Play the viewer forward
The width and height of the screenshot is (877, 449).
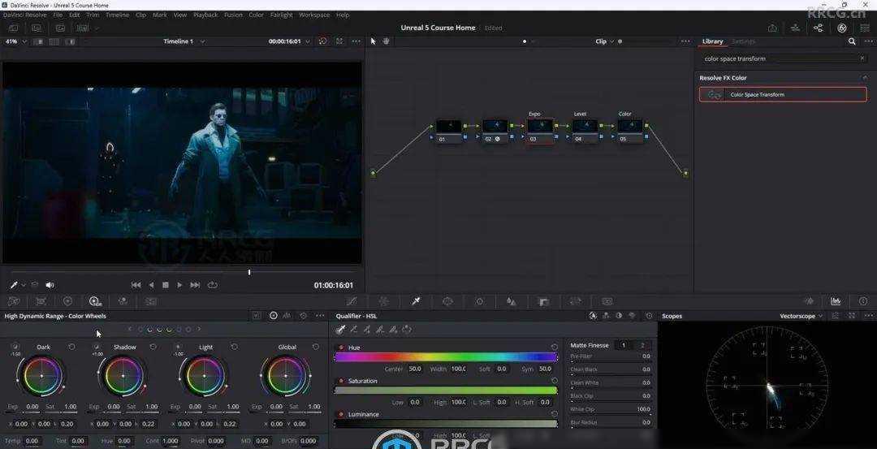[179, 285]
